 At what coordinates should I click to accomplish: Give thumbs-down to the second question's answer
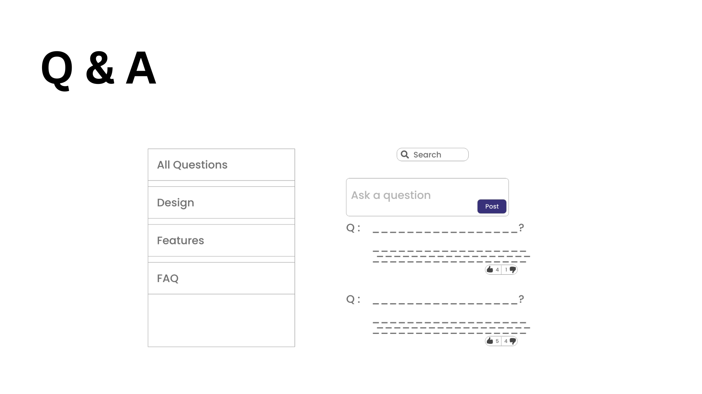click(x=513, y=341)
